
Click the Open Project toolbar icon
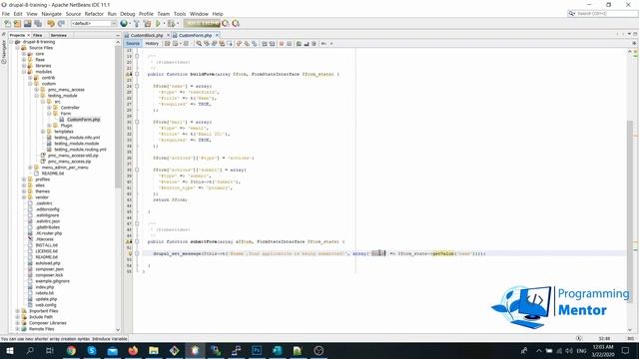[27, 24]
